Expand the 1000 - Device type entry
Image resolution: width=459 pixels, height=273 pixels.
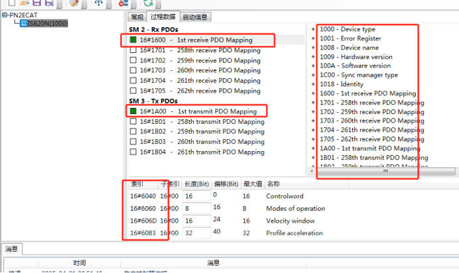(x=312, y=29)
